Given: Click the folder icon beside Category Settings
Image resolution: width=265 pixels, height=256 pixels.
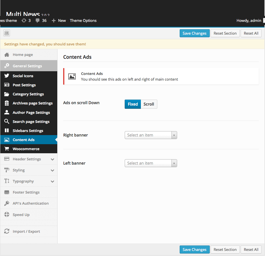Looking at the screenshot, I should tap(7, 94).
